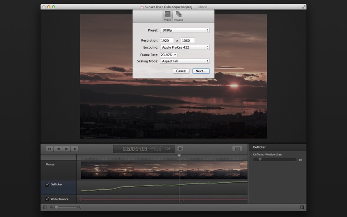Toggle the left sidebar panel icon
347x217 pixels.
(45, 207)
